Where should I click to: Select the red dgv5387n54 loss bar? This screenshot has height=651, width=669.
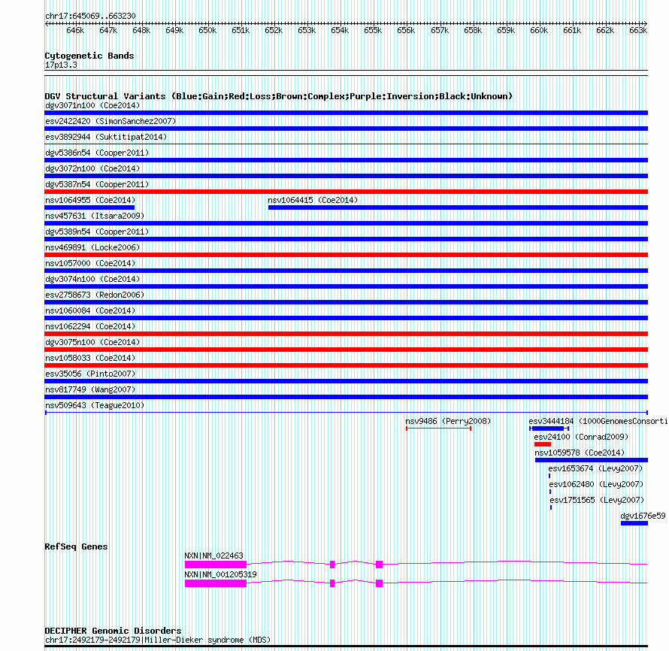346,192
